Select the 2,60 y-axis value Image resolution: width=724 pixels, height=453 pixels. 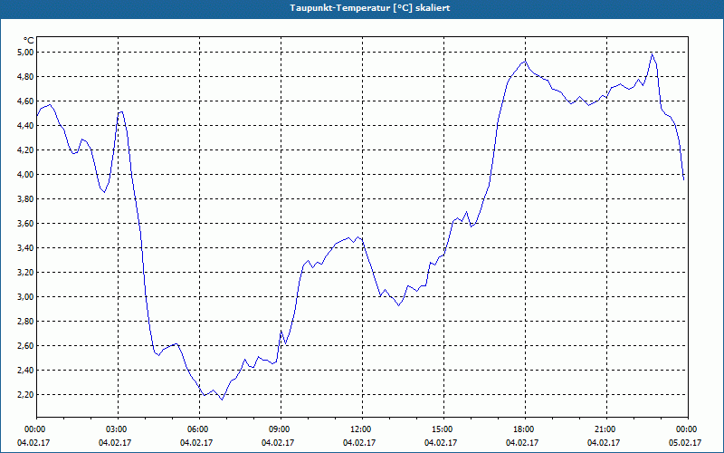25,346
